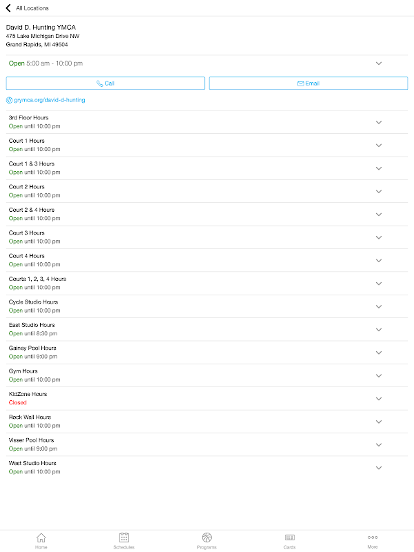Image resolution: width=414 pixels, height=552 pixels.
Task: Switch to the More tab label
Action: 373,546
